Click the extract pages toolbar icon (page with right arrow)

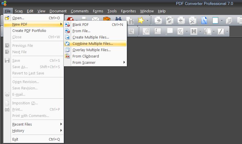coord(158,20)
